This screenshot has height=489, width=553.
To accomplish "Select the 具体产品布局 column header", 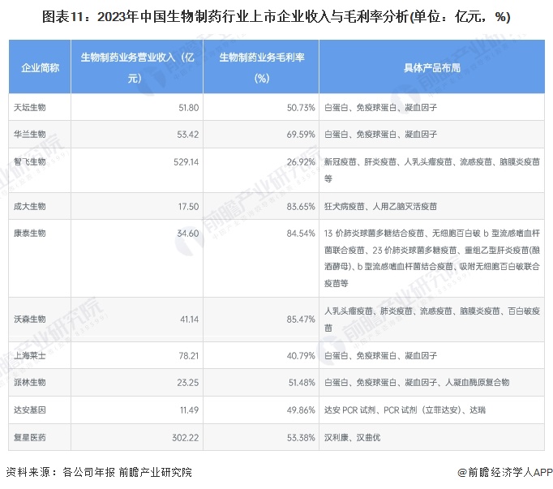I will click(x=432, y=67).
